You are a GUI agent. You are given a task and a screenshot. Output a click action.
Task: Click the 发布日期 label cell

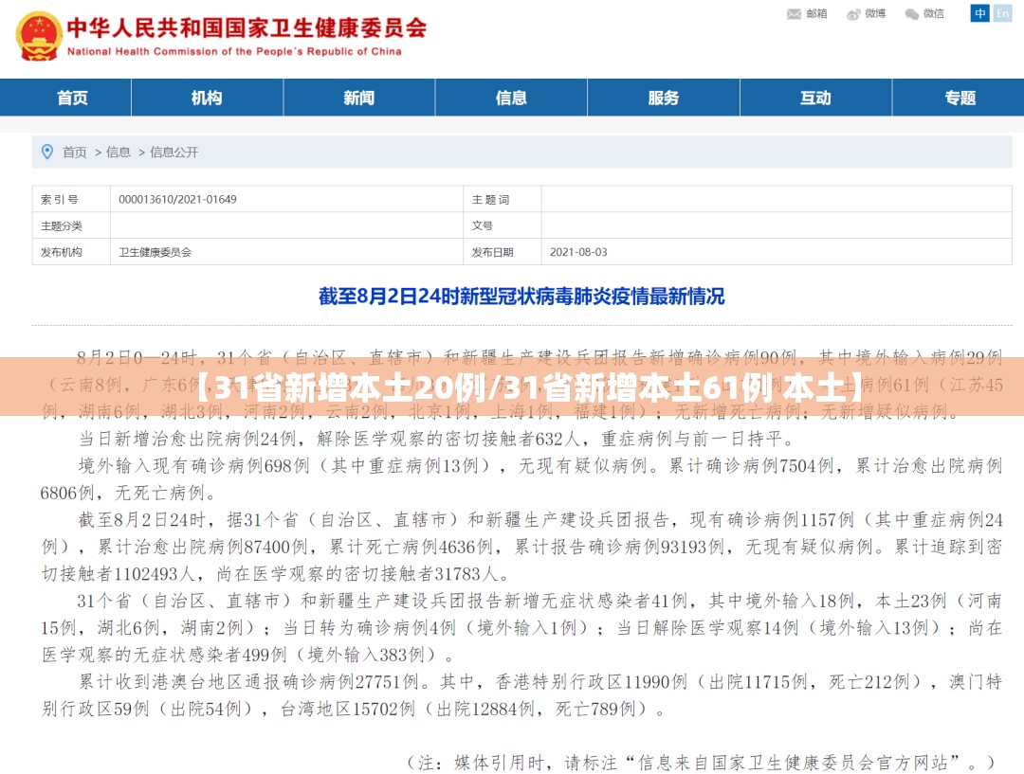click(x=503, y=252)
